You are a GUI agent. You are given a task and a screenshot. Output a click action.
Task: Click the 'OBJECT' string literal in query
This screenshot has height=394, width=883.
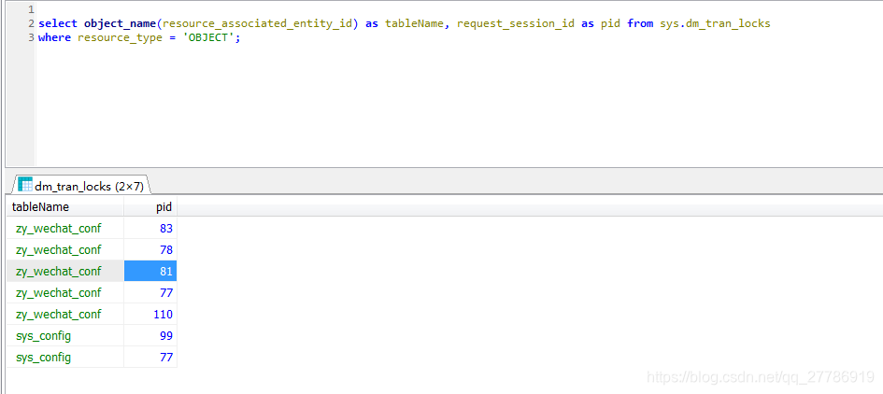click(207, 37)
